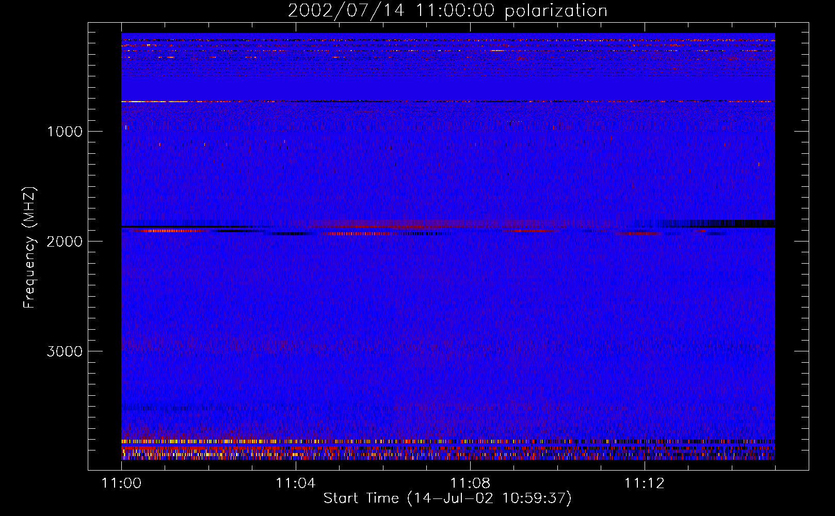This screenshot has height=516, width=835.
Task: Click the "1000" frequency tick label
Action: (x=65, y=132)
